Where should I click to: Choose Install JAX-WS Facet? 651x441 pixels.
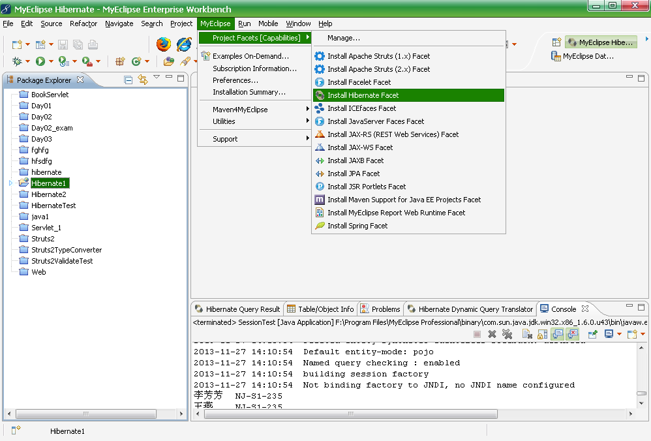click(408, 147)
